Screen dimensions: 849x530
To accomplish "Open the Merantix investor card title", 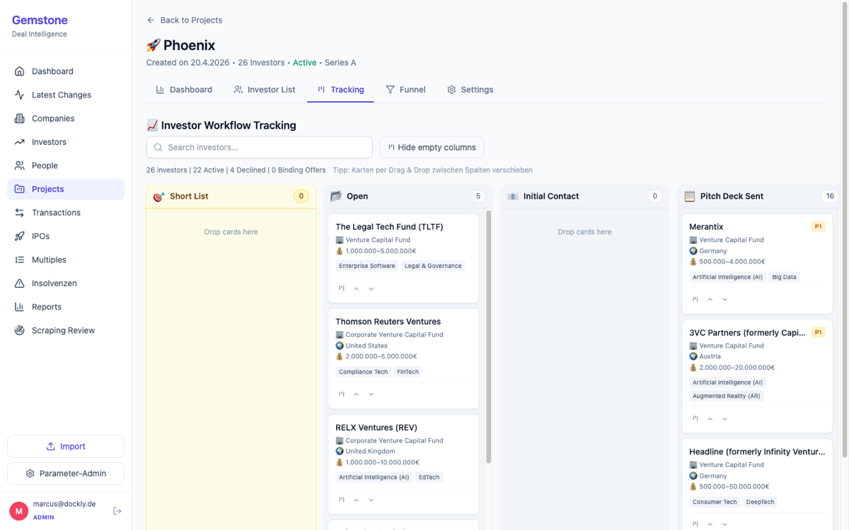I will 706,227.
